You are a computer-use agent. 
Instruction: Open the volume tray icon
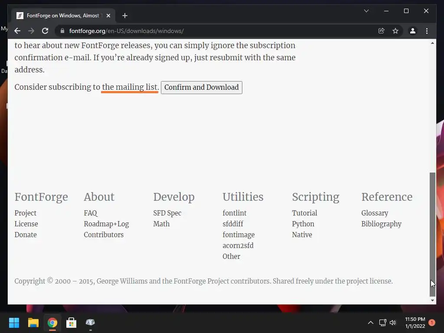[393, 323]
